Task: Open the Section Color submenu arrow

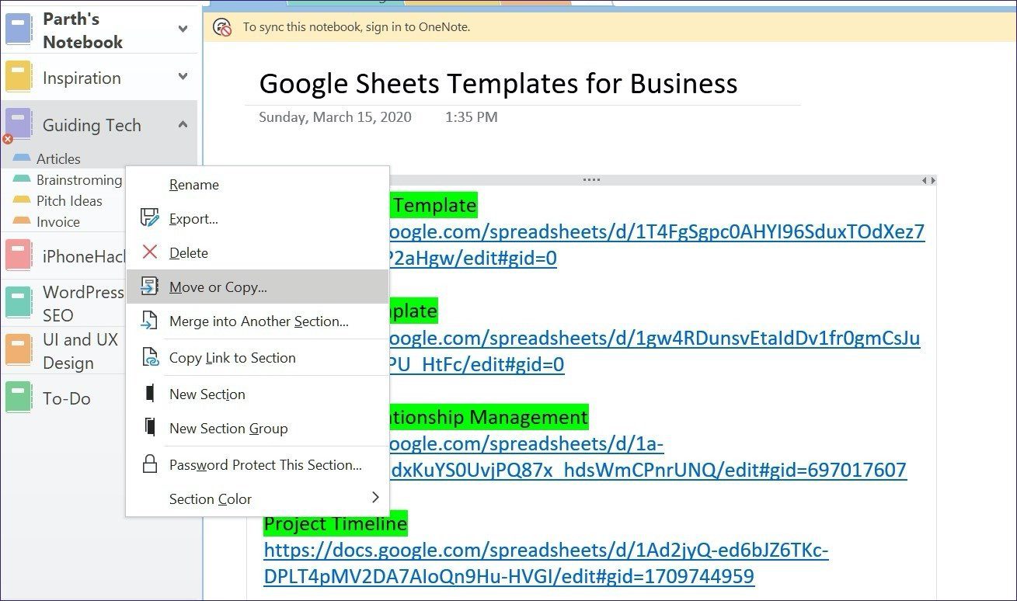Action: (375, 497)
